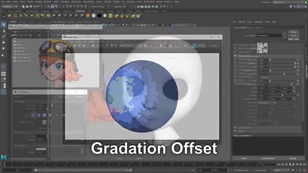
Task: Click the Copy Tab button
Action: 293,158
